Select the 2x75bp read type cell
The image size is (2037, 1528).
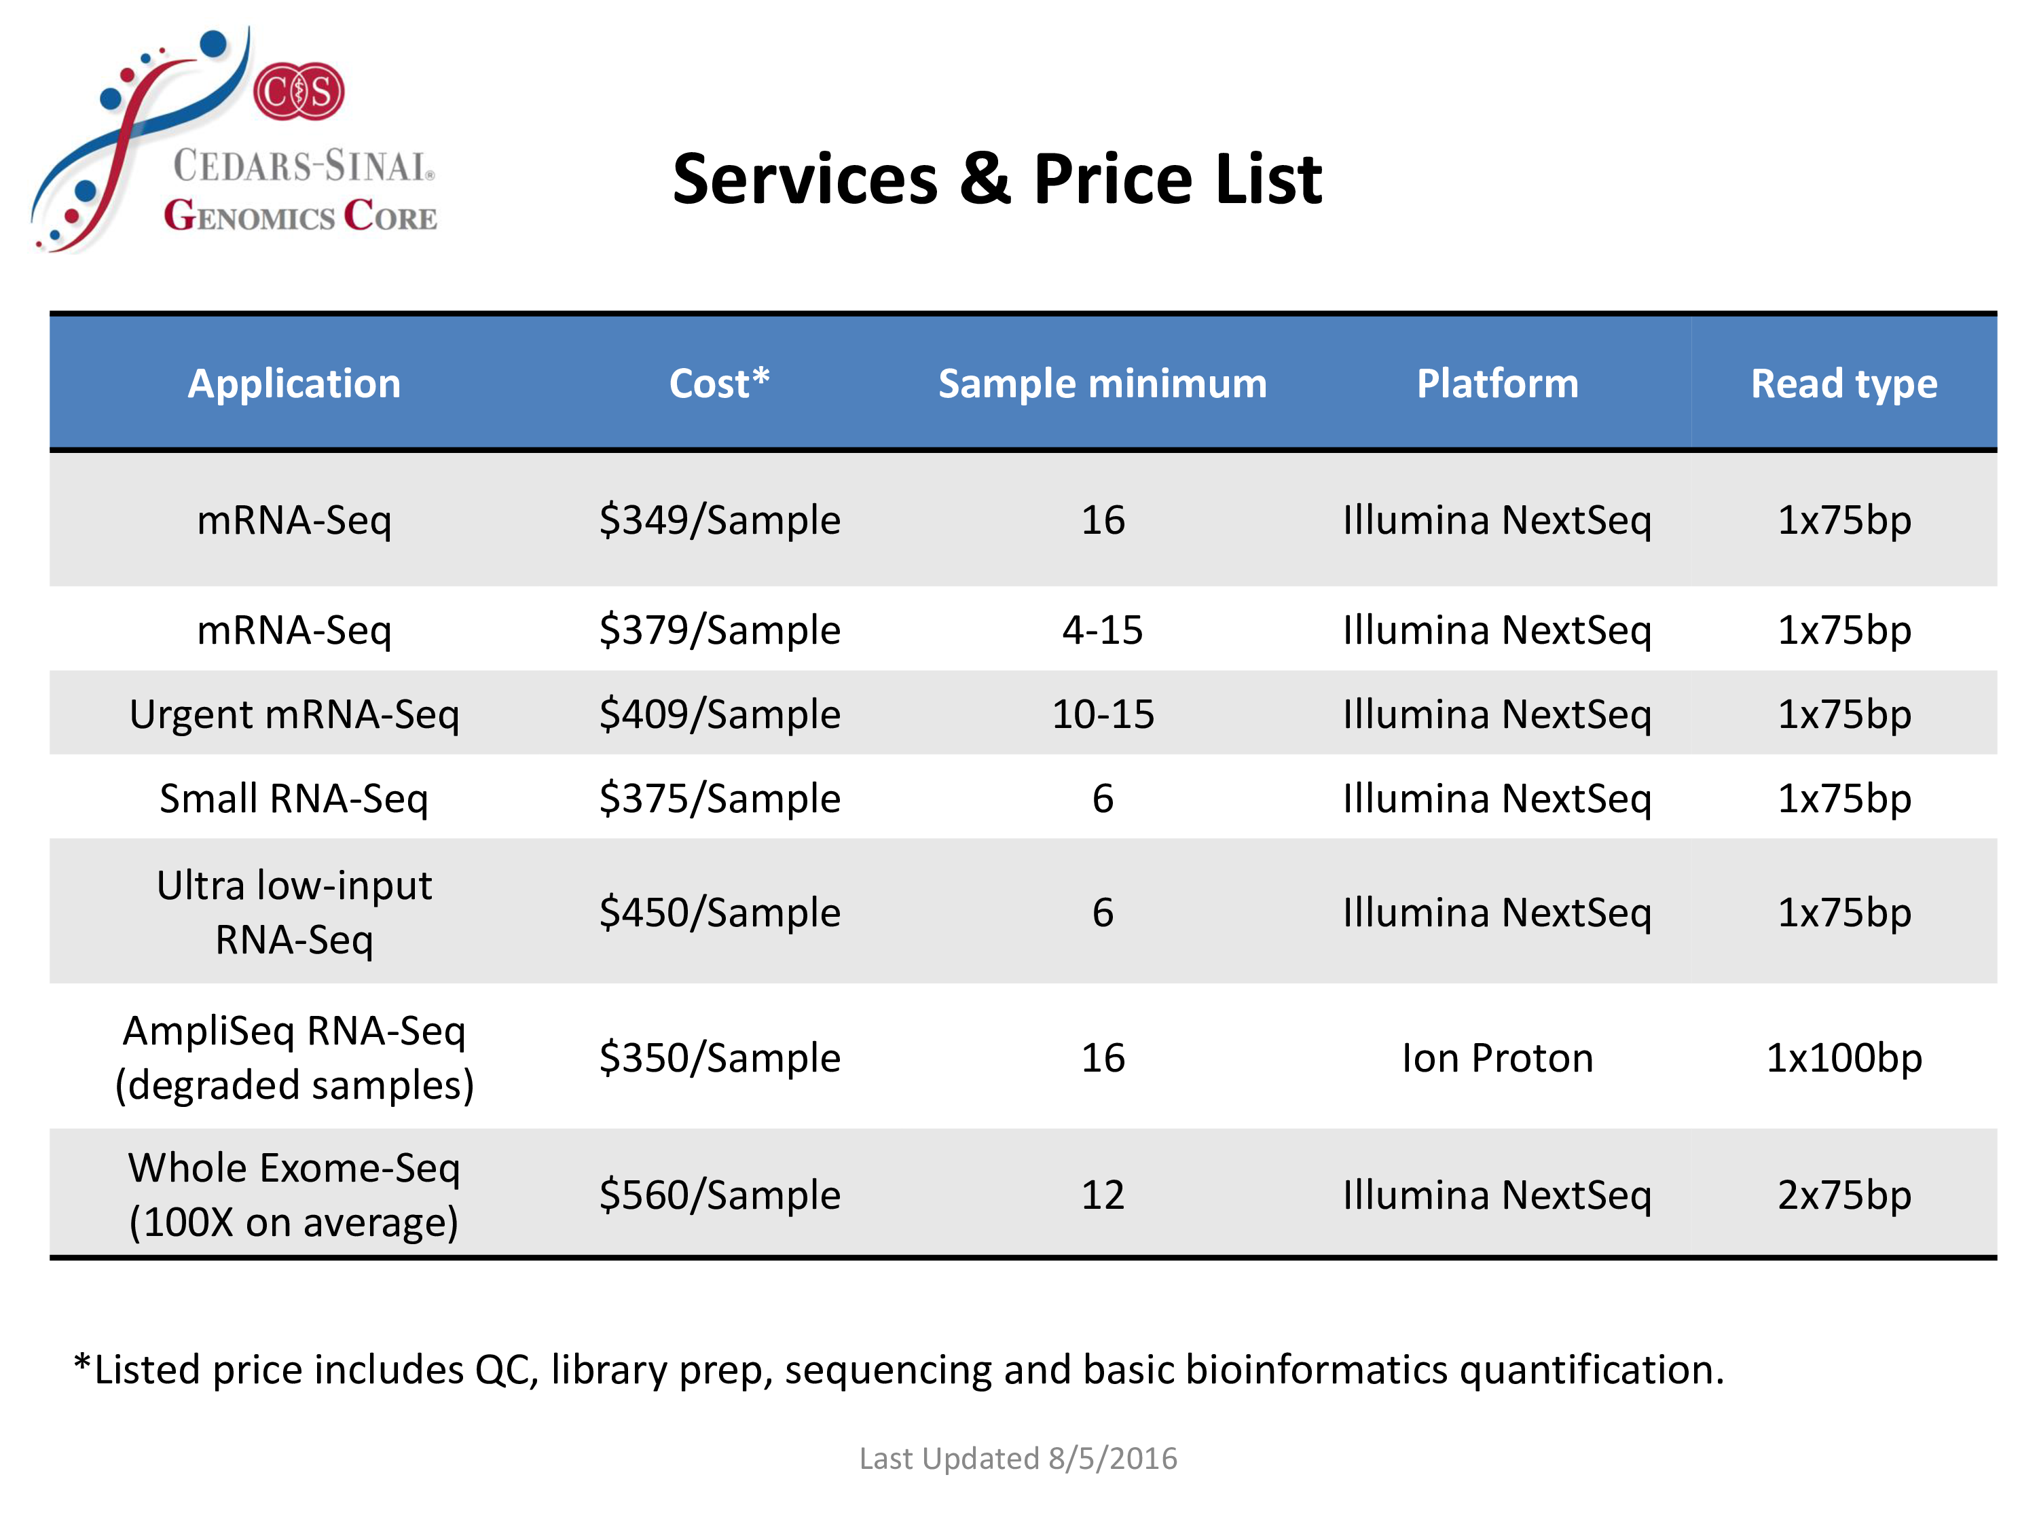[x=1843, y=1195]
